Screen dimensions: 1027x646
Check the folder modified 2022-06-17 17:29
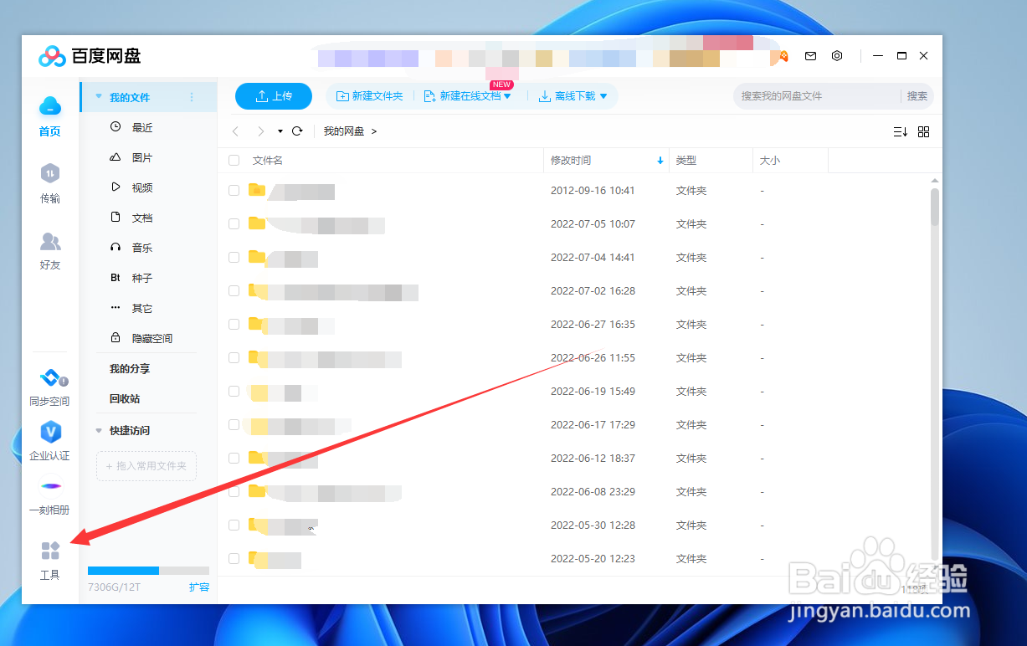pyautogui.click(x=234, y=424)
